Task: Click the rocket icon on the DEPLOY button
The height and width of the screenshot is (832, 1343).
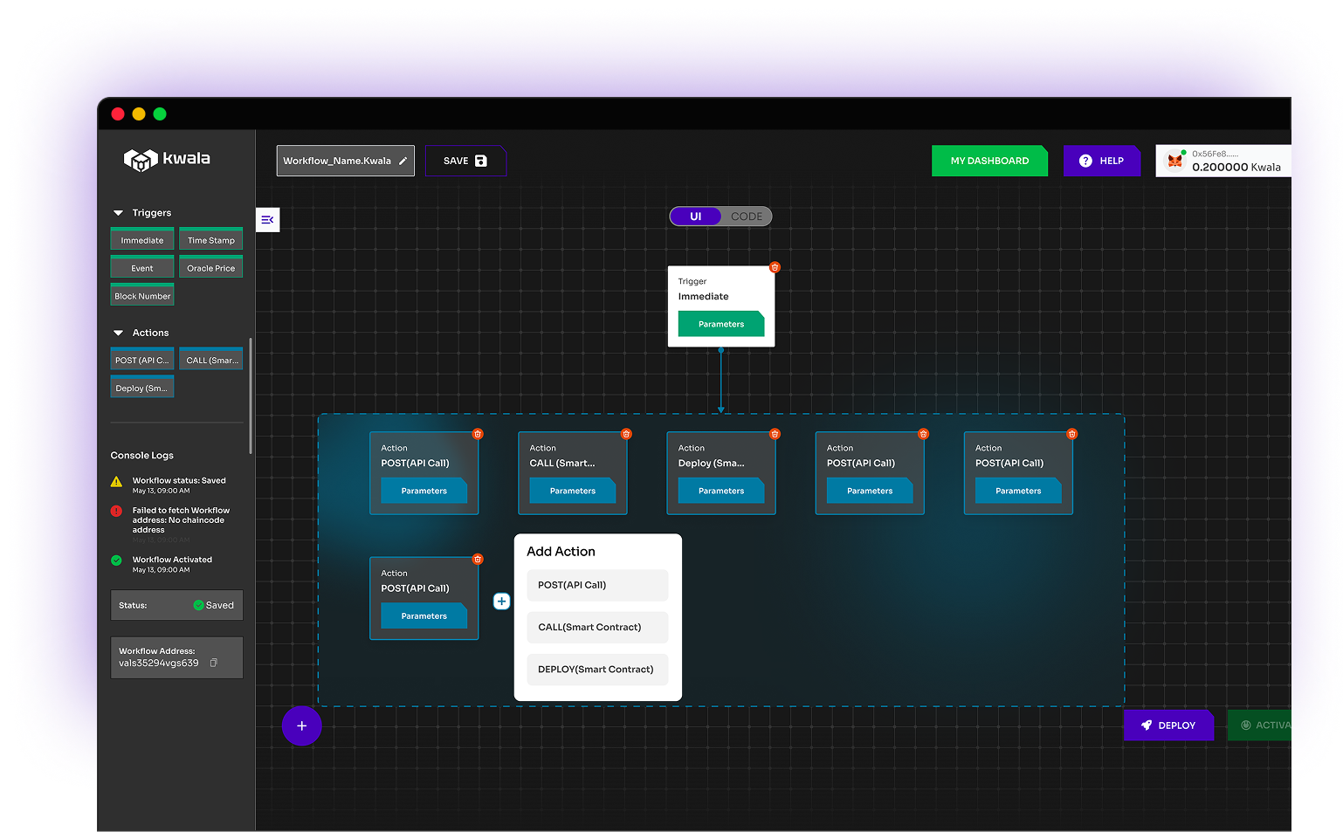Action: (x=1146, y=725)
